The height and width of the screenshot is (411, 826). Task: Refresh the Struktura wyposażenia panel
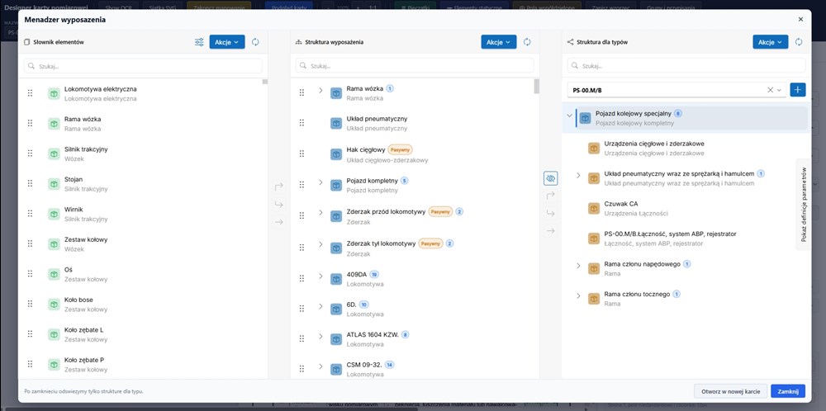point(527,42)
